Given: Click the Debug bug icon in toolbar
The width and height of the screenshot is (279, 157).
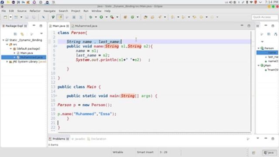Looking at the screenshot, I should (91, 17).
